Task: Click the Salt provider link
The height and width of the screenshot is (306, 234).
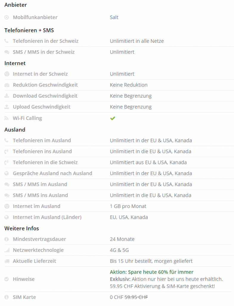Action: (114, 17)
